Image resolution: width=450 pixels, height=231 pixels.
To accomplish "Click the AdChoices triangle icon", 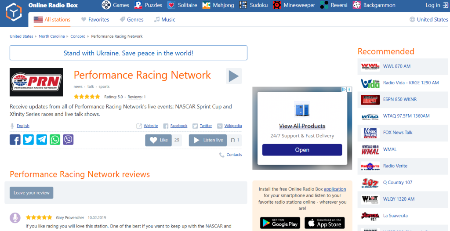I will pyautogui.click(x=345, y=90).
